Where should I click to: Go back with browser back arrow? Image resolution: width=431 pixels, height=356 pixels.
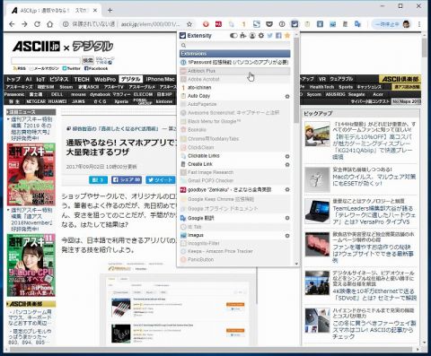click(x=12, y=24)
